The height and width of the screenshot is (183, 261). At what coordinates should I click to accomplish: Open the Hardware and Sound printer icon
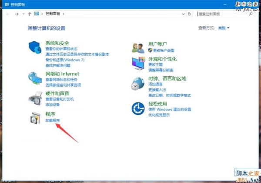click(x=35, y=98)
